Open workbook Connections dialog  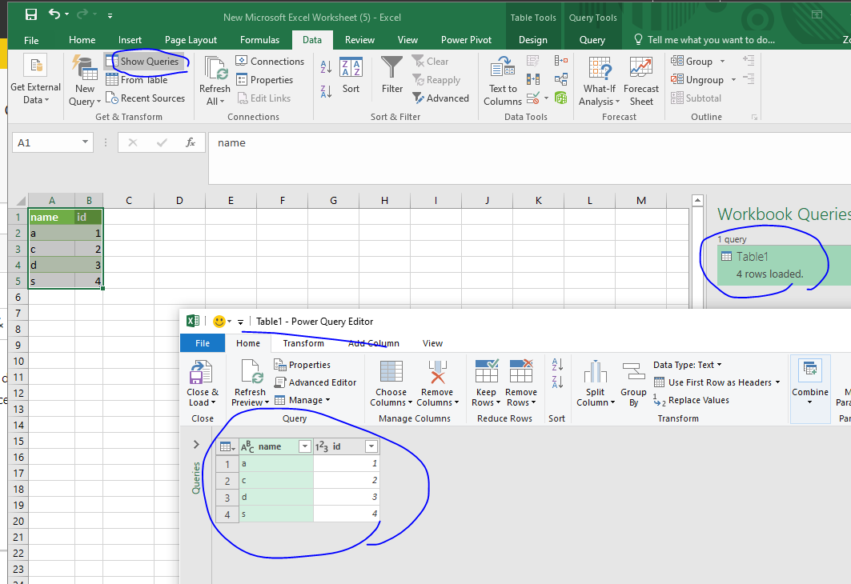(x=271, y=62)
